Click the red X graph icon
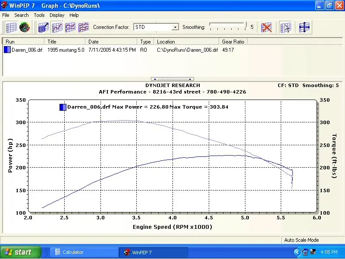This screenshot has height=259, width=345. point(266,28)
